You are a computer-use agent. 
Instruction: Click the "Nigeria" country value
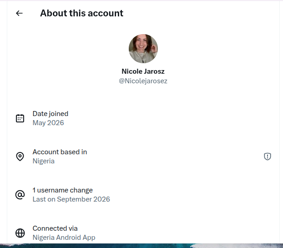(44, 161)
